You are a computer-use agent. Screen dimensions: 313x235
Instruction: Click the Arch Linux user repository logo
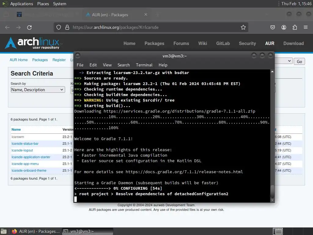point(33,43)
